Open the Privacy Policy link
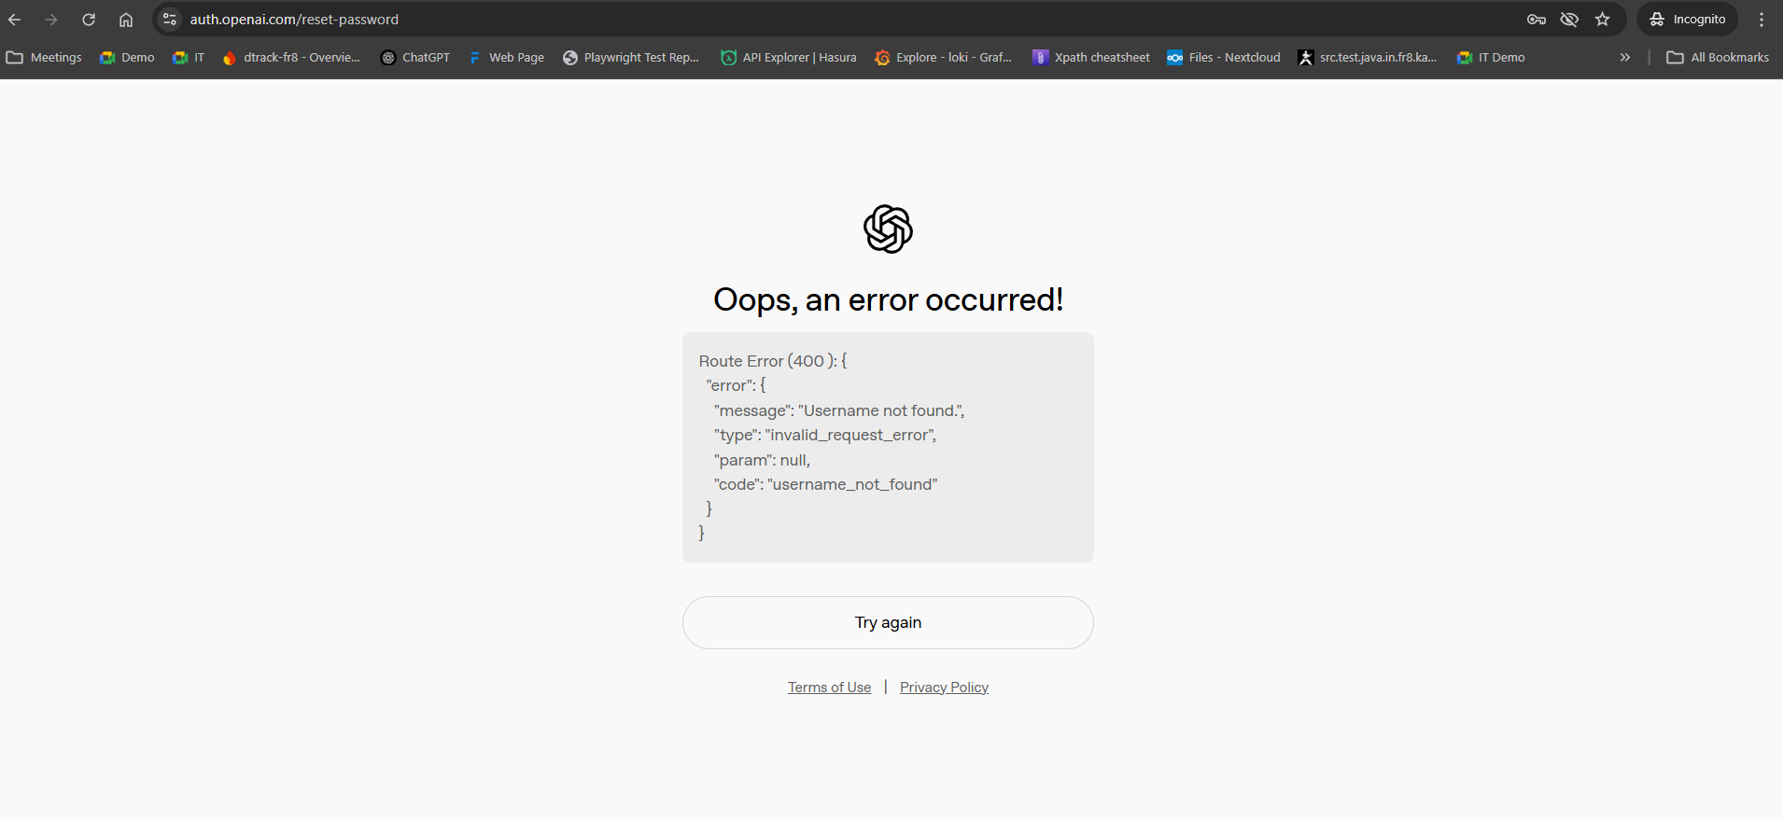1783x820 pixels. (944, 688)
